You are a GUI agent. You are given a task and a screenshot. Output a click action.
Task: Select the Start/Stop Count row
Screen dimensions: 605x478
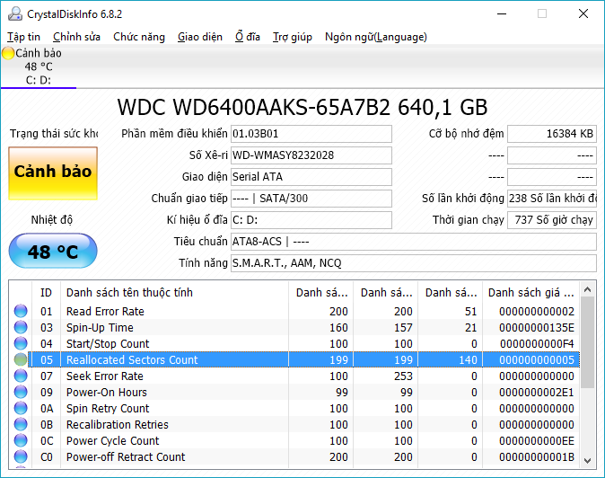pyautogui.click(x=294, y=343)
